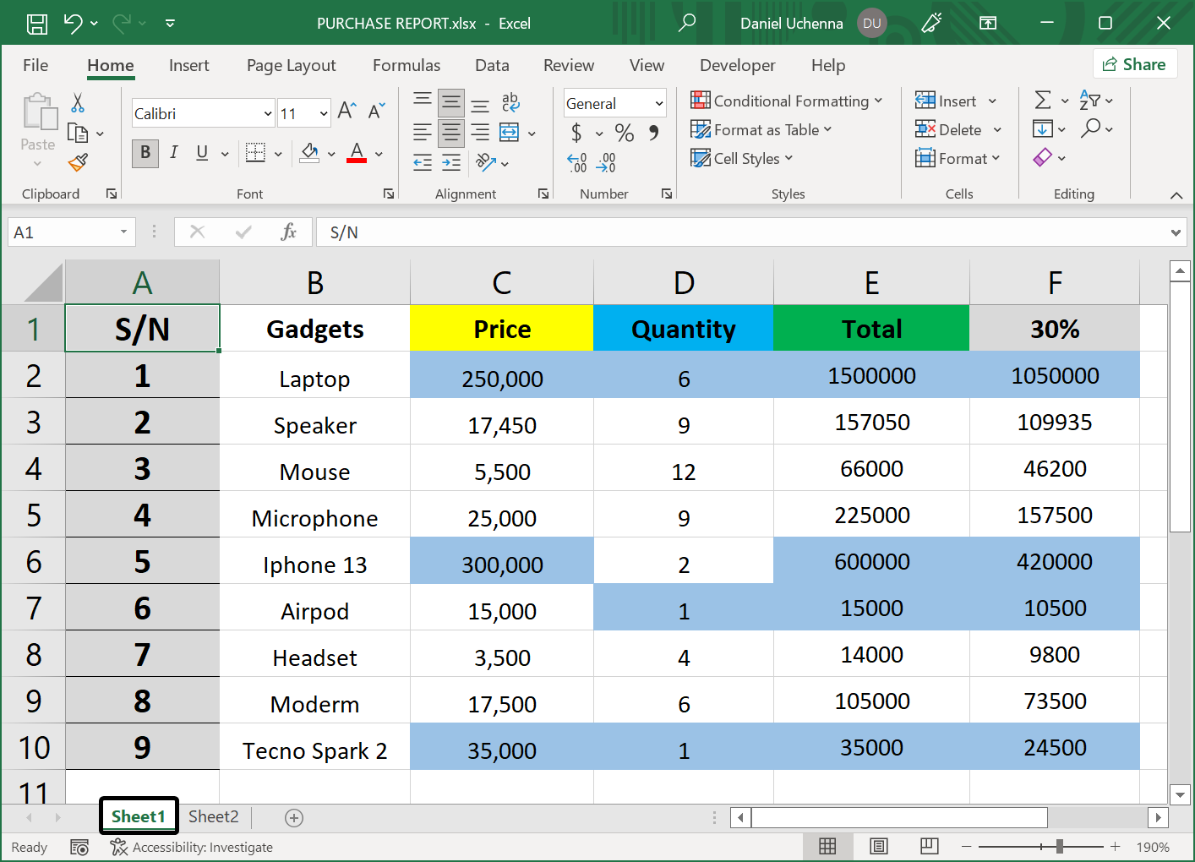Select the Format Painter icon
The width and height of the screenshot is (1195, 862).
click(x=79, y=161)
